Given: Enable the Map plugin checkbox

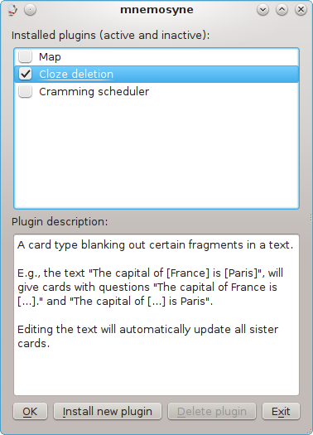Looking at the screenshot, I should (25, 56).
